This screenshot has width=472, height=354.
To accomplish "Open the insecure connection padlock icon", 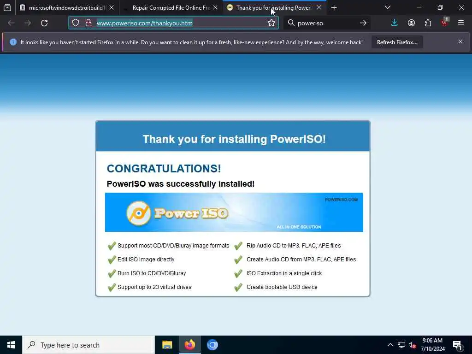I will tap(88, 23).
